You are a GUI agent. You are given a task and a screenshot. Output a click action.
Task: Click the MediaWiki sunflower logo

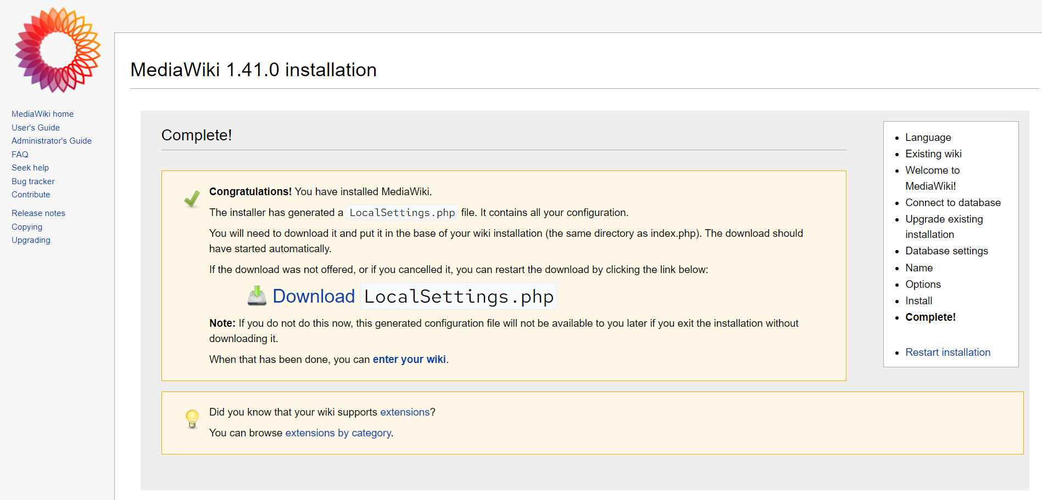coord(58,50)
